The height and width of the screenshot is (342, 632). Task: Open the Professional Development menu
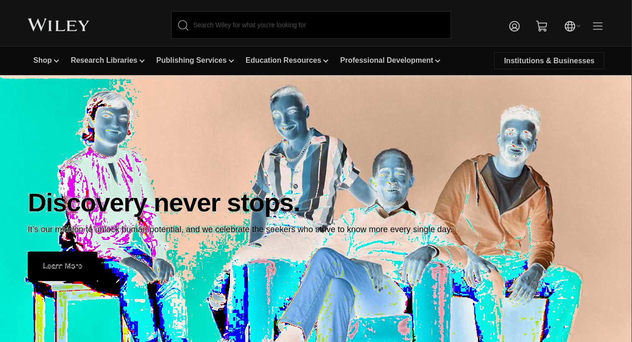386,60
